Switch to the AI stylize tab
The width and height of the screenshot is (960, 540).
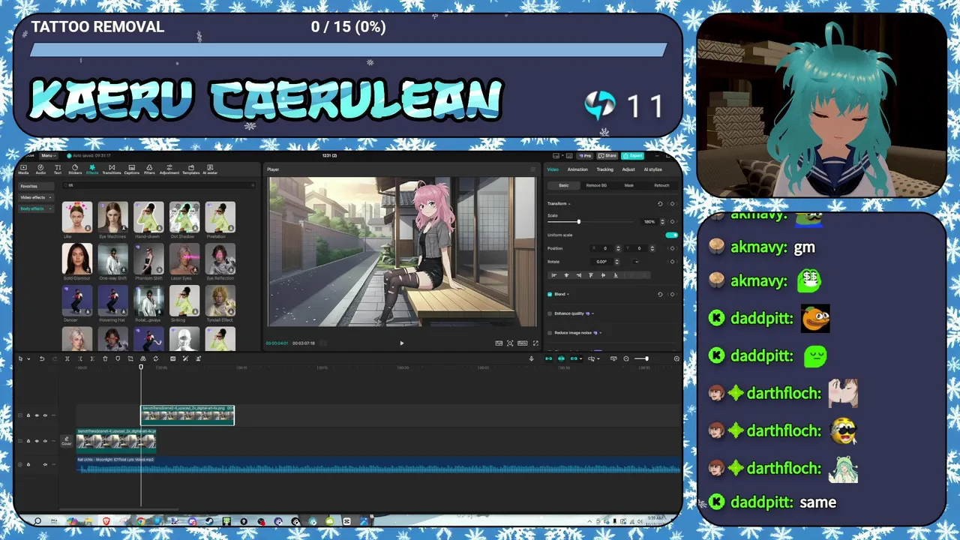click(653, 169)
